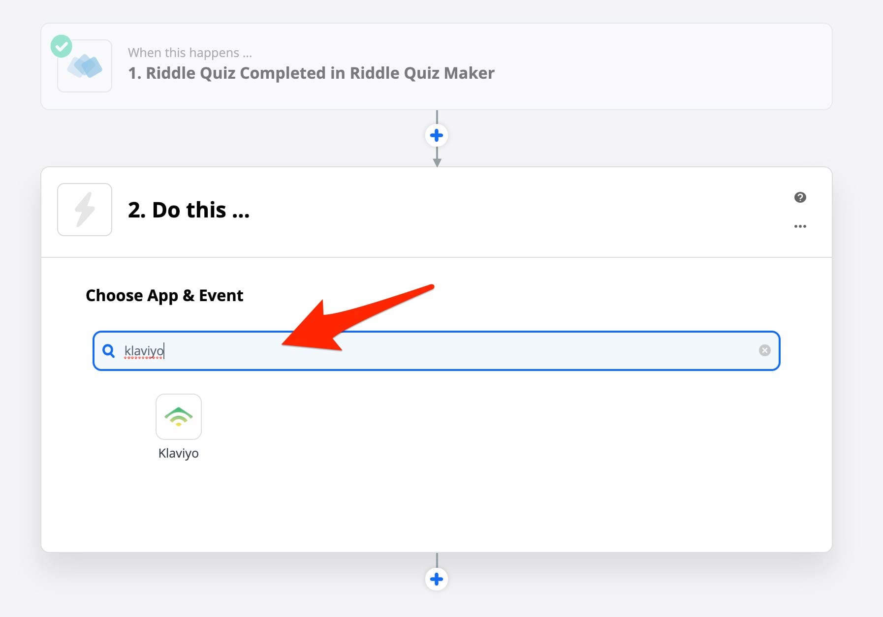Click the 'When this happens ...' label

(x=190, y=53)
